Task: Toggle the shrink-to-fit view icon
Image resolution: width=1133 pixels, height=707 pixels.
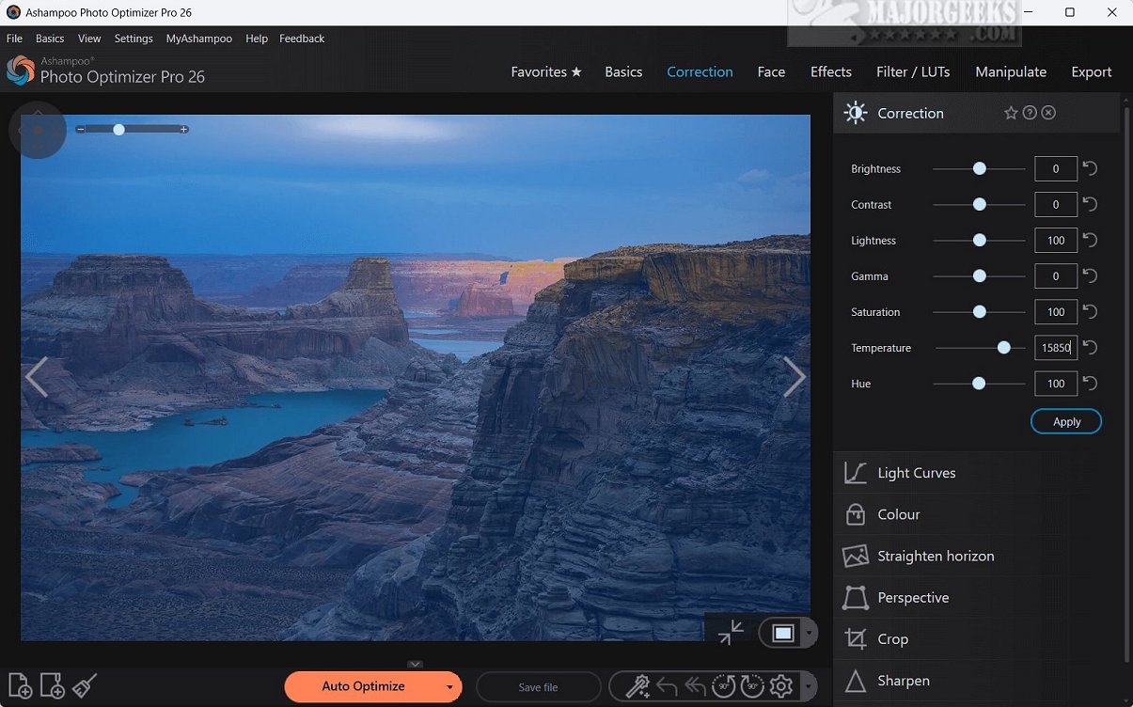Action: [x=730, y=633]
